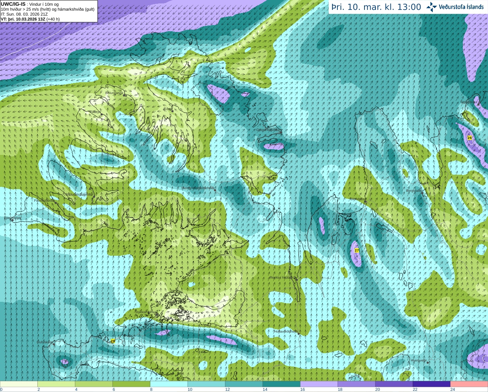Pick the 6–8 m/s olive green swatch
This screenshot has width=488, height=392.
[x=132, y=384]
